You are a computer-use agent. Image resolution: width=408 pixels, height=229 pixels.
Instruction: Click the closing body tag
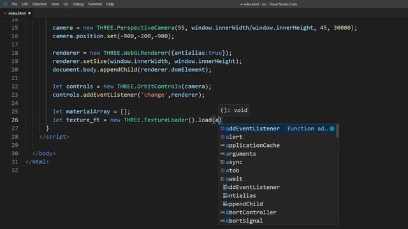[x=44, y=153]
